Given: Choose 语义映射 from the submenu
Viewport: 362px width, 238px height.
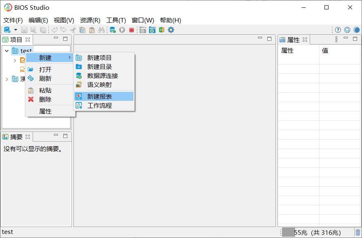Looking at the screenshot, I should pyautogui.click(x=104, y=85).
